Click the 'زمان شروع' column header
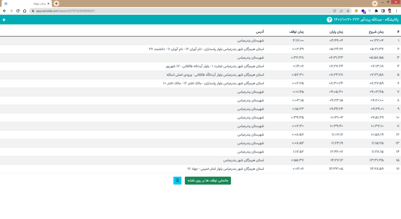Viewport: 401px width, 219px height. pos(376,32)
